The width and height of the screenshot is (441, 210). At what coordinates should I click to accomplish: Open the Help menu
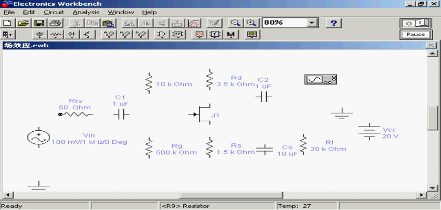pos(149,13)
